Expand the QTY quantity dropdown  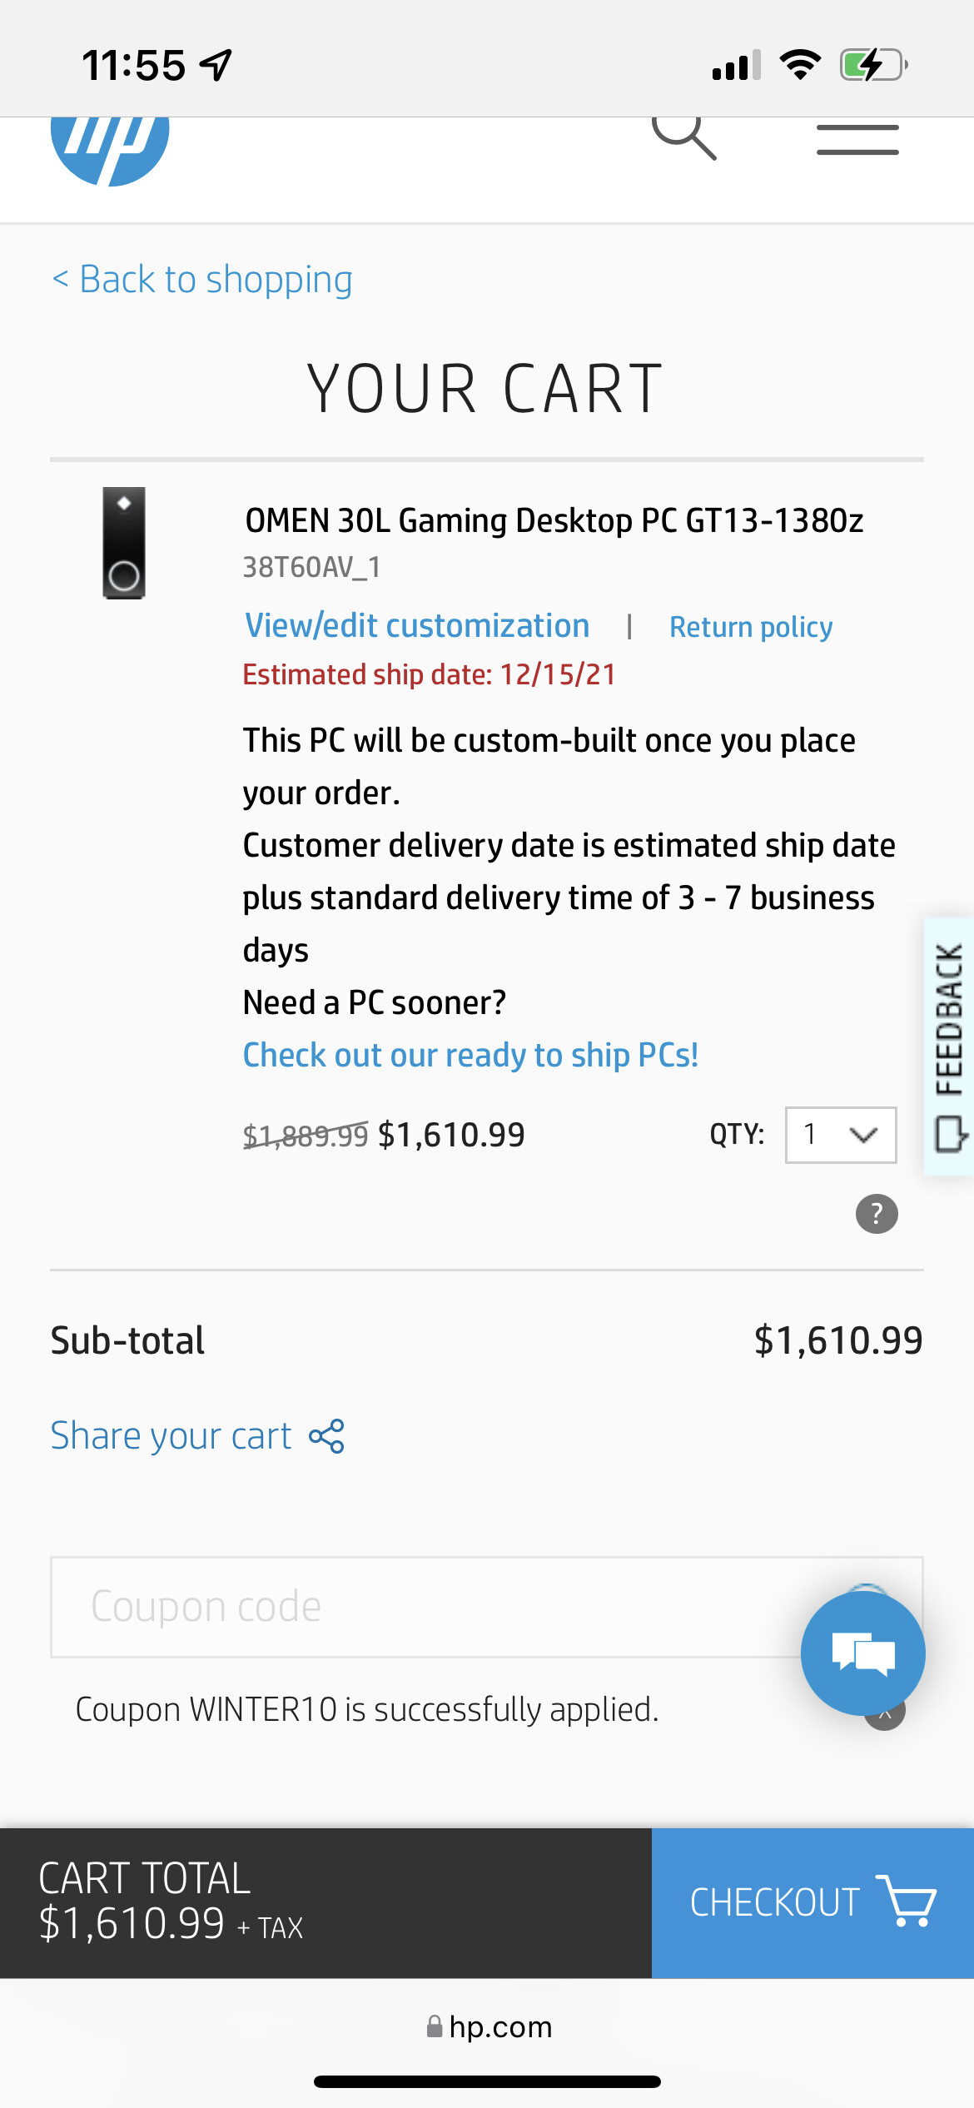pos(841,1135)
